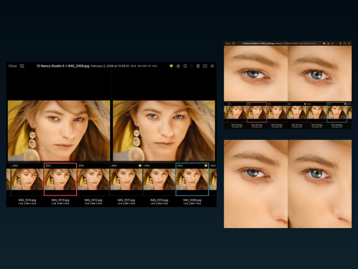Click the share icon in the large window toolbar
Viewport: 358px width, 269px height.
(192, 66)
